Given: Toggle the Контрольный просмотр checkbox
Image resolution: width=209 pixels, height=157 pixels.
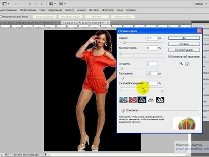Looking at the screenshot, I should click(169, 56).
